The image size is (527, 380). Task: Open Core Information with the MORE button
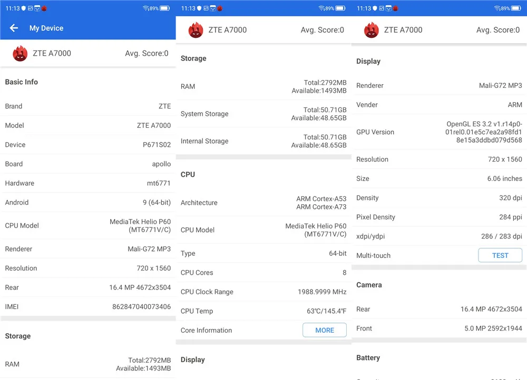pyautogui.click(x=324, y=330)
